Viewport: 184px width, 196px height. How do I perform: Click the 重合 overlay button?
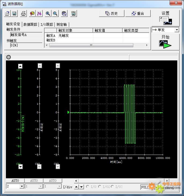coord(138,13)
